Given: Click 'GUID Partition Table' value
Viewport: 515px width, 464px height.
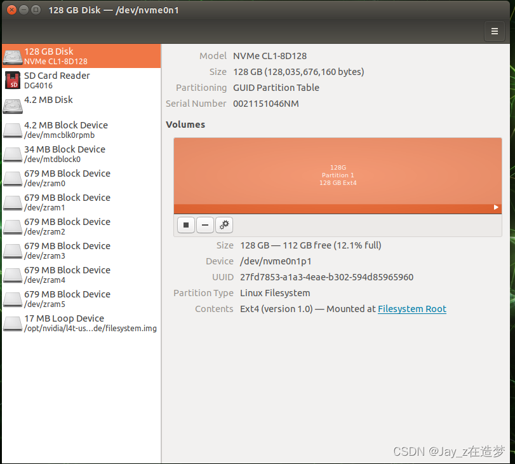Looking at the screenshot, I should click(x=276, y=88).
